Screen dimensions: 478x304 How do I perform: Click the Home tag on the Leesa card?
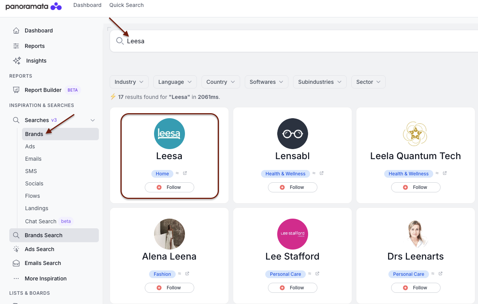click(162, 174)
